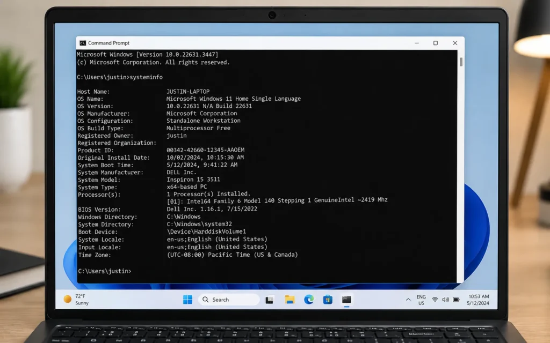Click the 'justin' registered owner value

177,136
